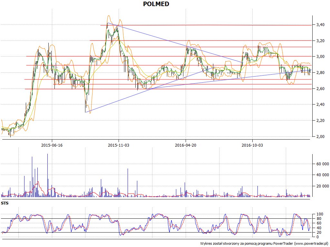Viewport: 330px width, 247px height.
Task: Click the 40 000 volume axis label
Action: click(x=322, y=175)
